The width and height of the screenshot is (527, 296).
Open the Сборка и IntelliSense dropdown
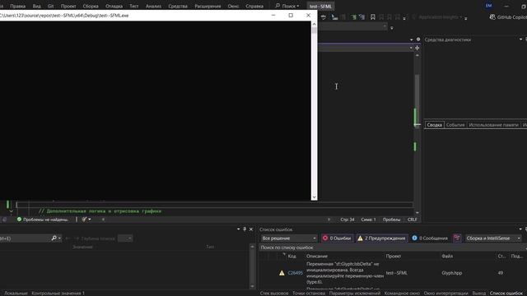coord(493,238)
